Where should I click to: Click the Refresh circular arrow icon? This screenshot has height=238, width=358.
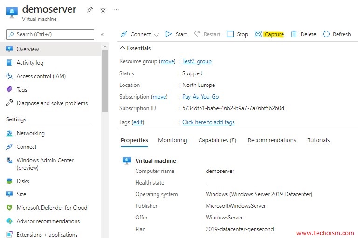[326, 34]
